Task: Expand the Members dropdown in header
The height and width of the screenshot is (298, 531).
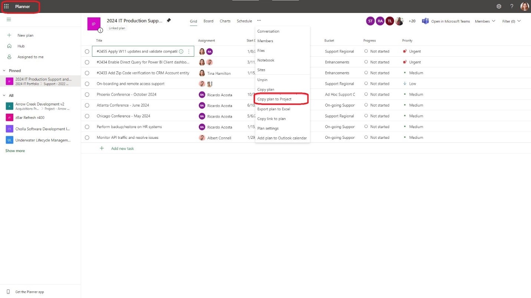Action: click(485, 21)
